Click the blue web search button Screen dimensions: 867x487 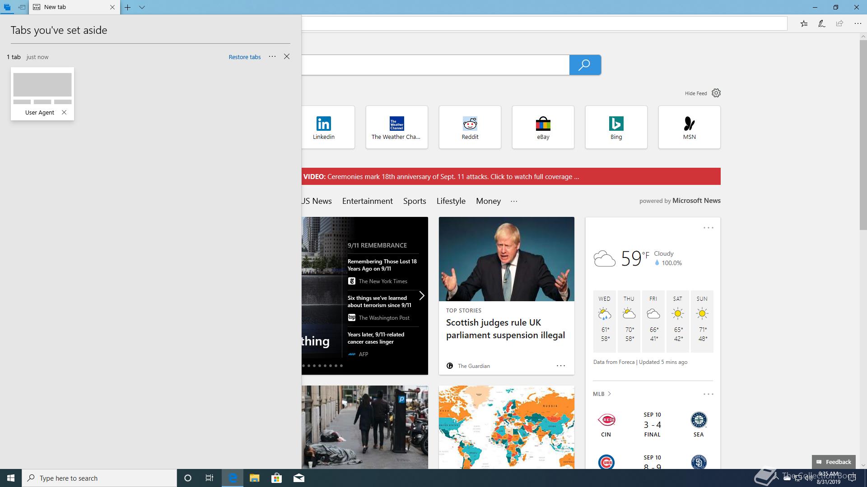click(585, 65)
